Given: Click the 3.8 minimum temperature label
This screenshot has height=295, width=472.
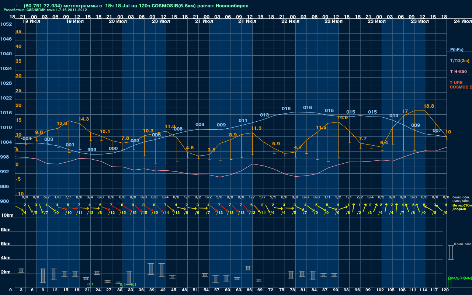Looking at the screenshot, I should [211, 150].
